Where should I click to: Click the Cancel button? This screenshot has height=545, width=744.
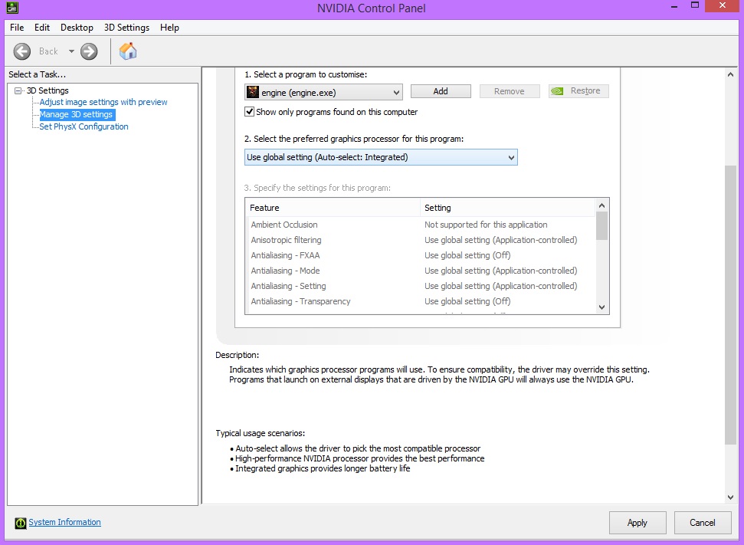pyautogui.click(x=703, y=523)
